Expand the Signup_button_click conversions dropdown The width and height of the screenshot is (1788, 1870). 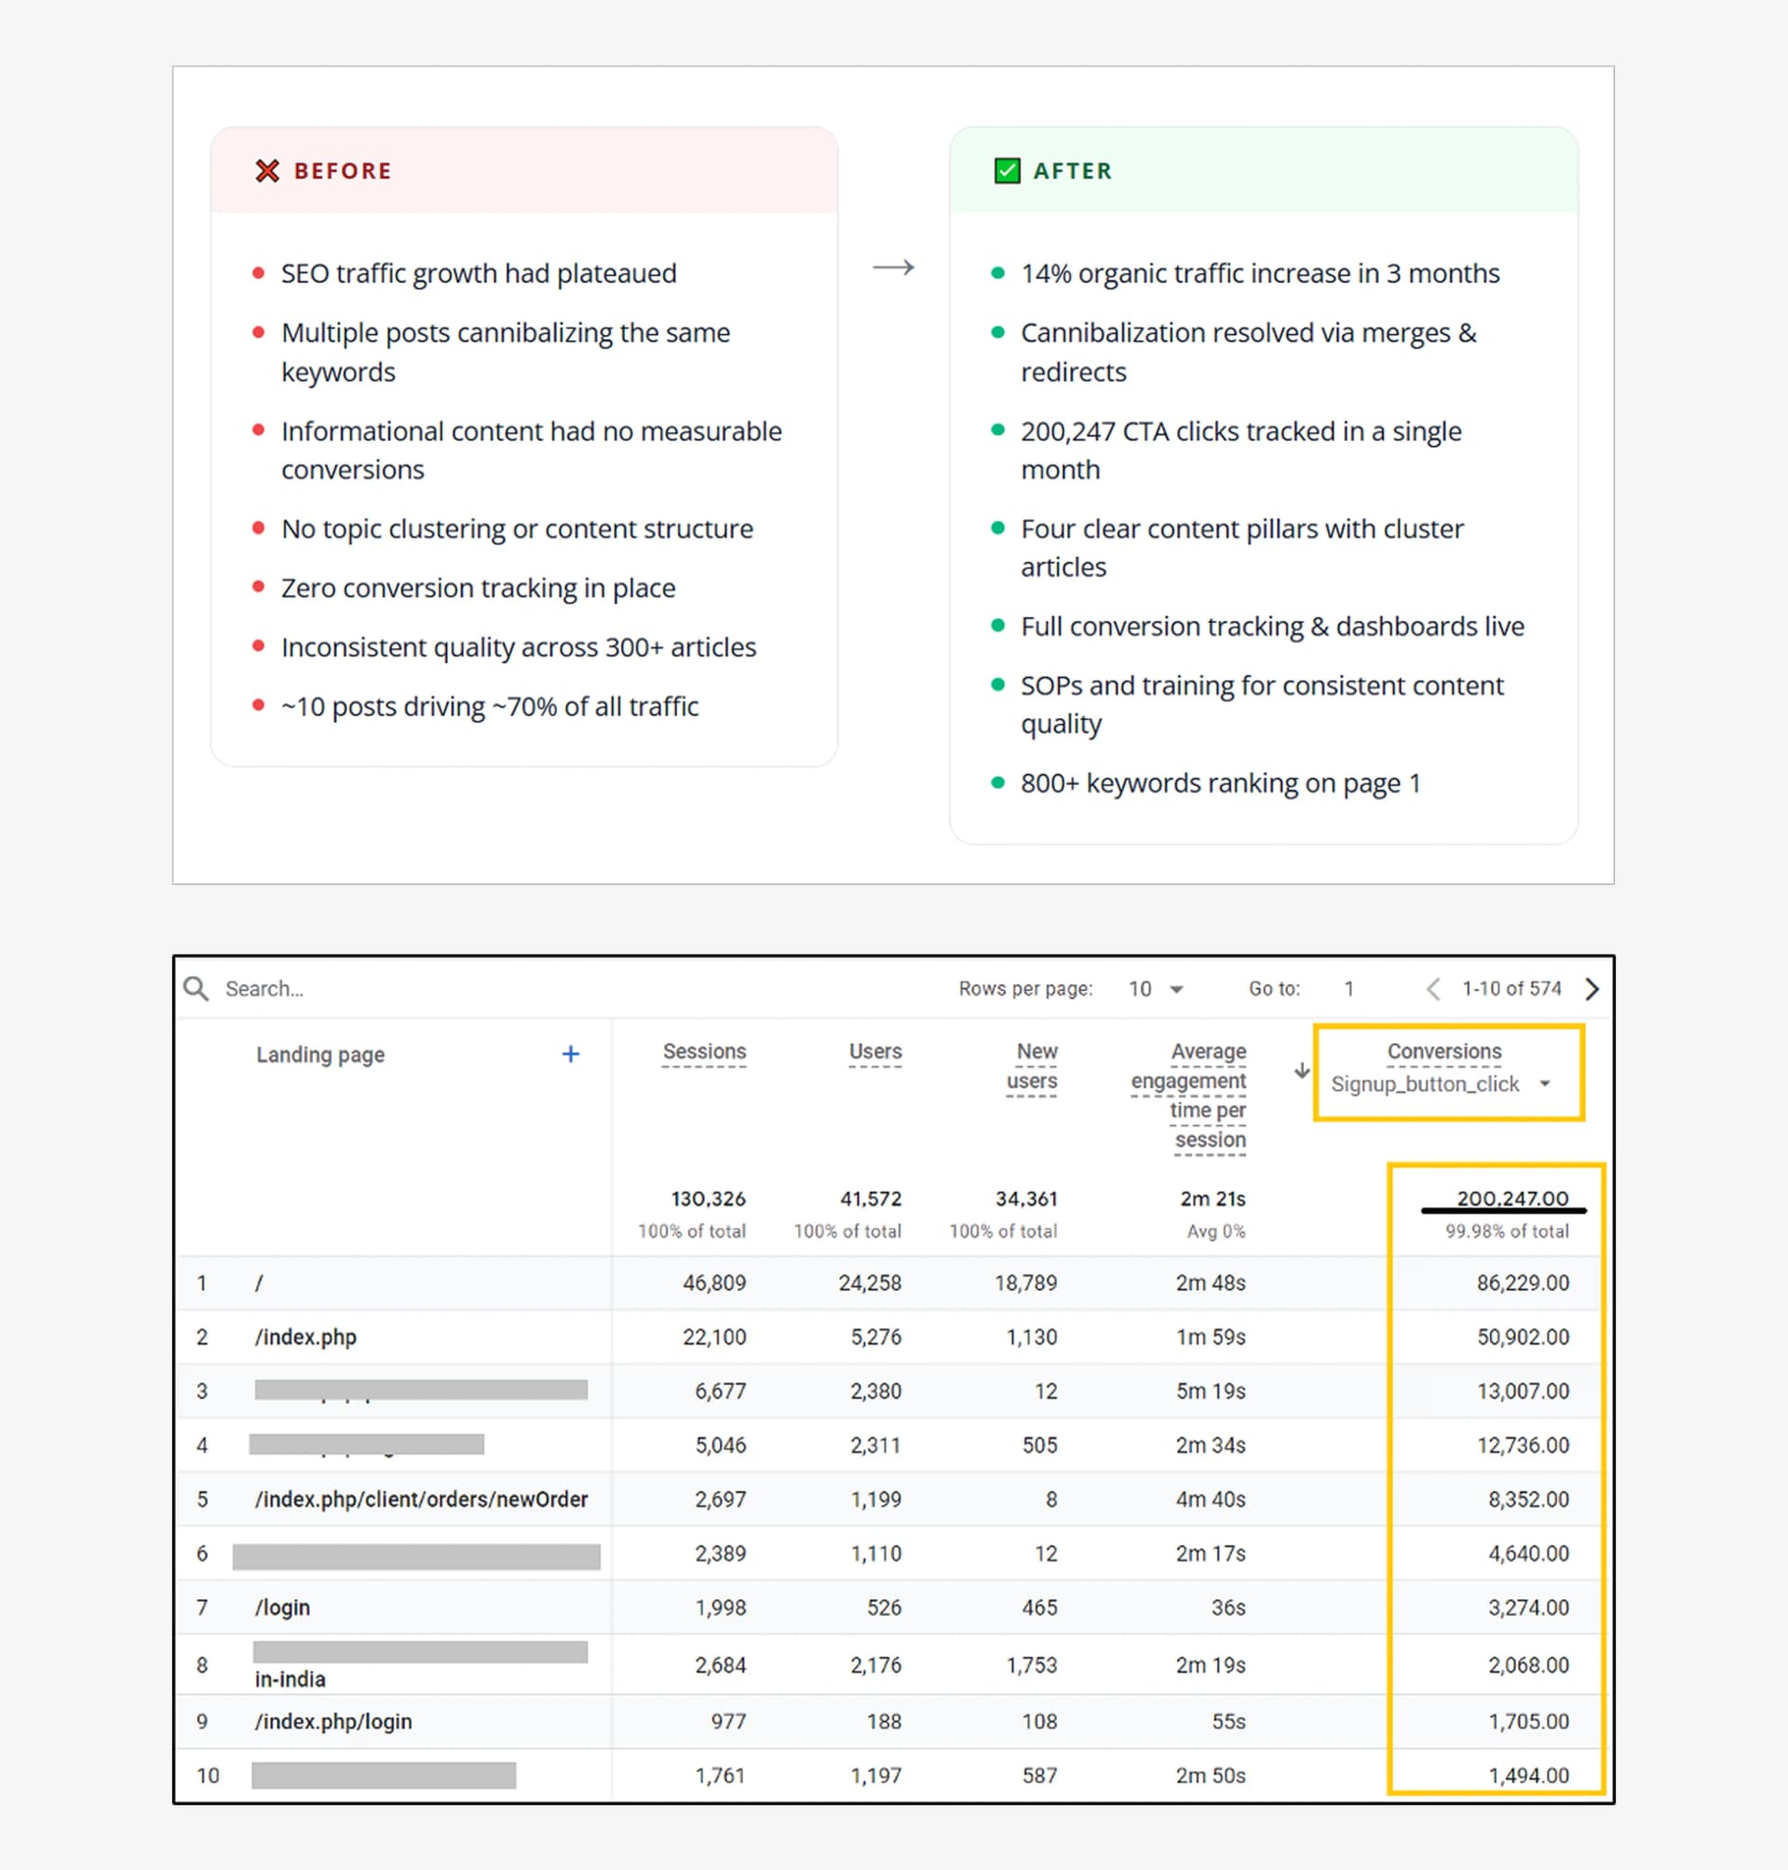tap(1544, 1084)
